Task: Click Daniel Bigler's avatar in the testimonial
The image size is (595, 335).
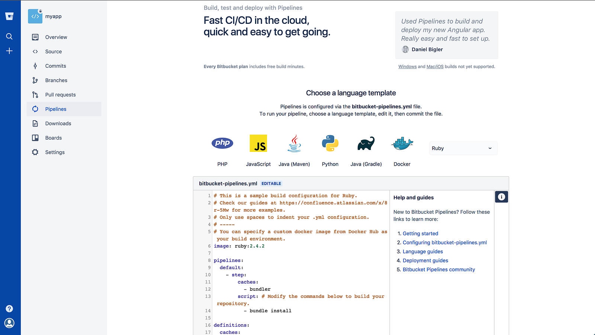Action: point(405,50)
